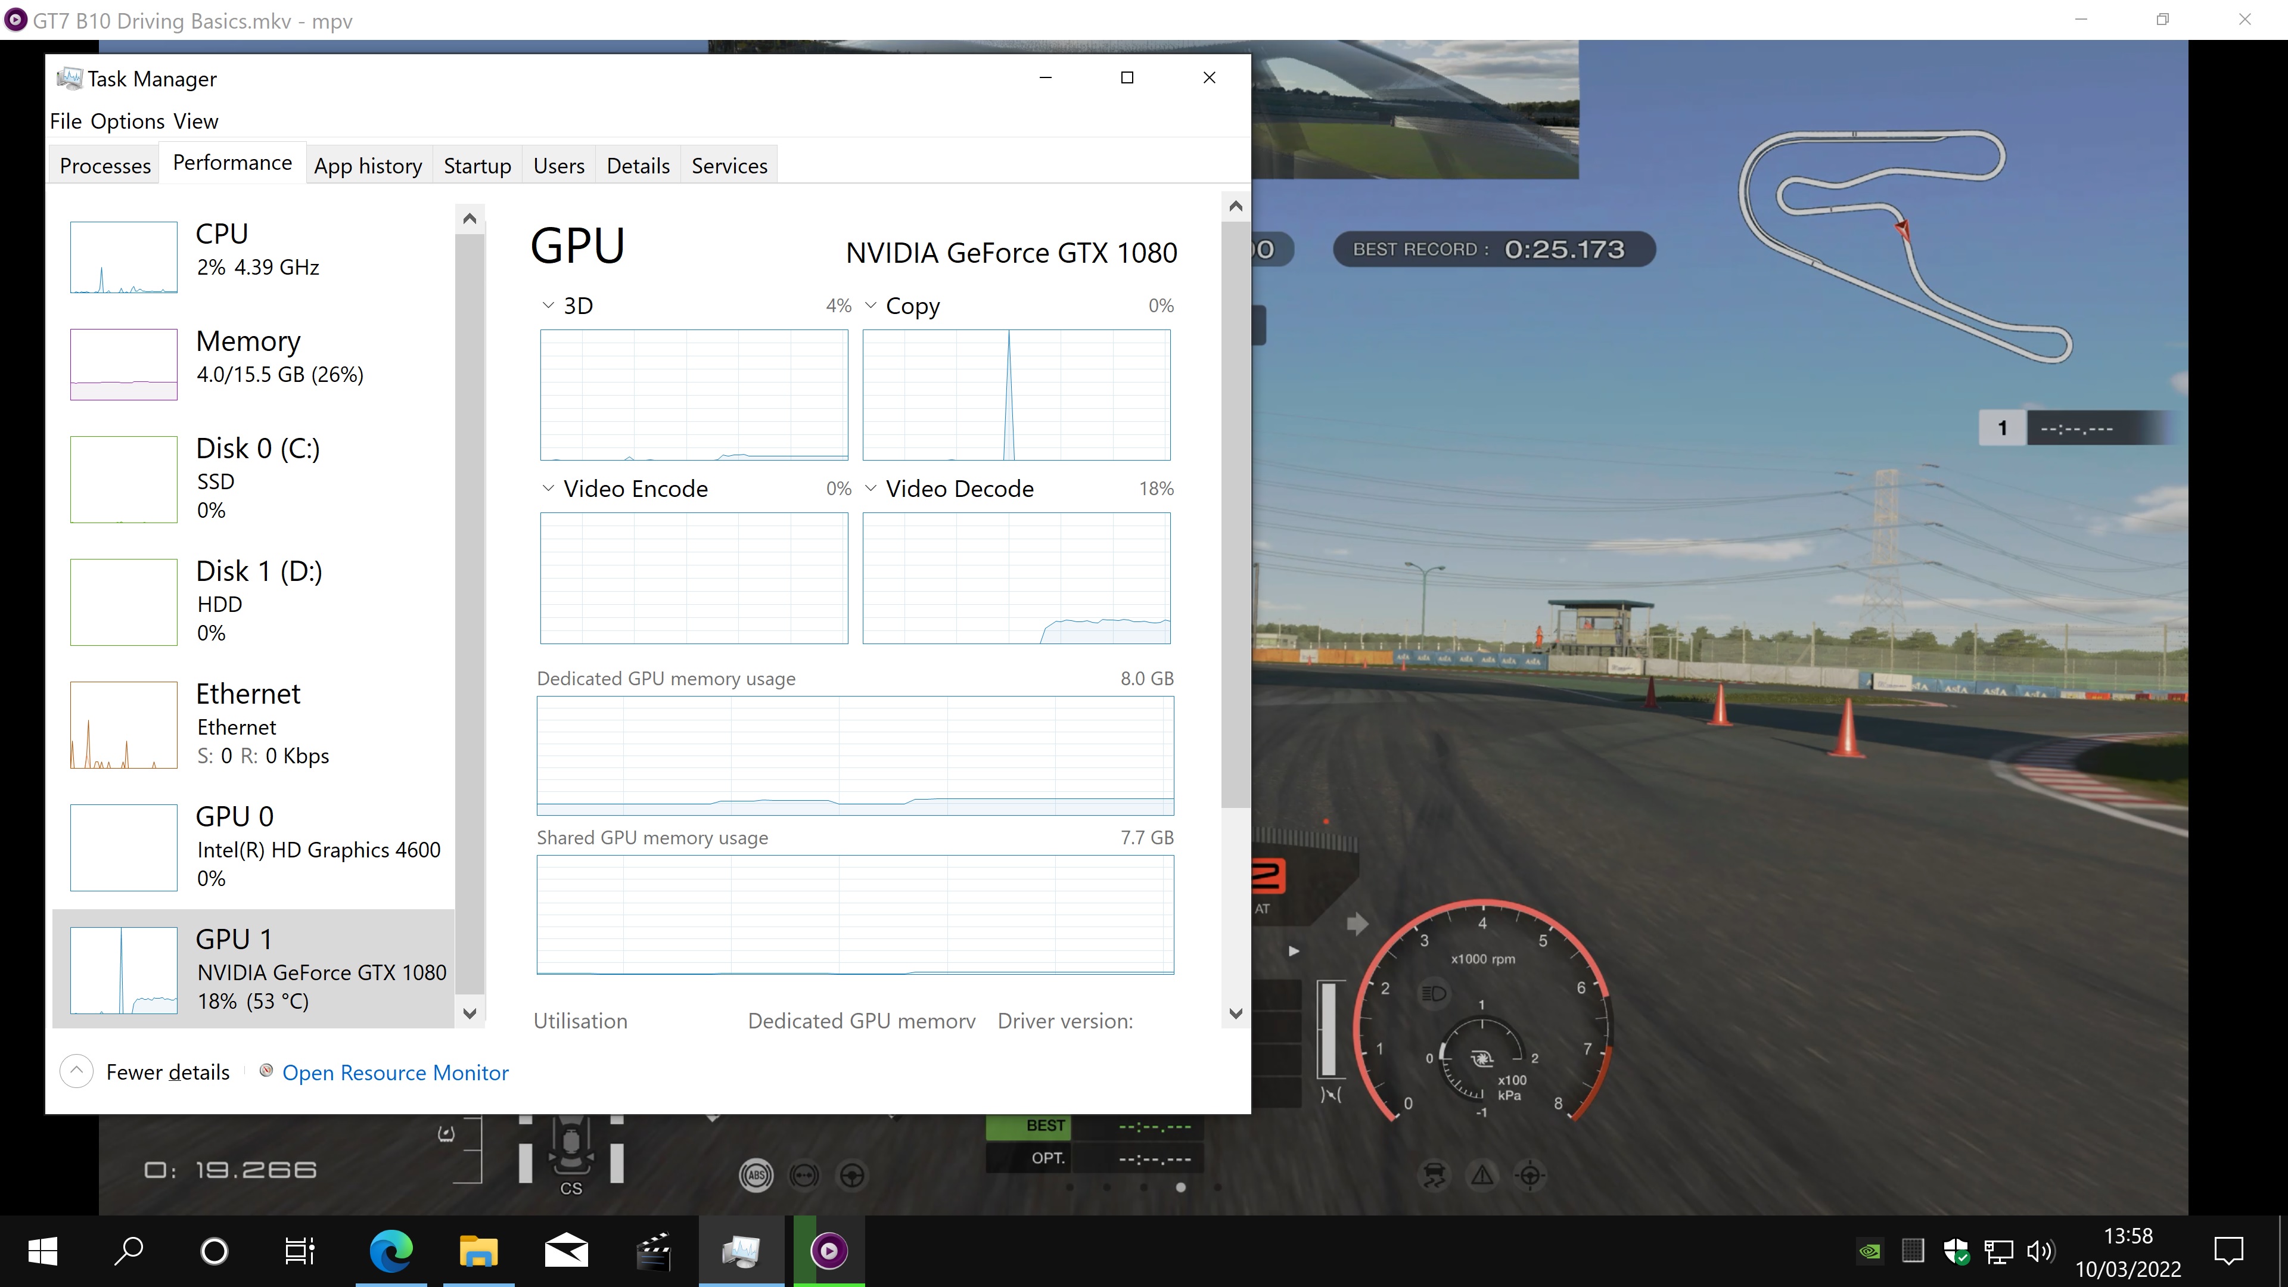Open Resource Monitor link
The width and height of the screenshot is (2288, 1287).
pyautogui.click(x=395, y=1072)
